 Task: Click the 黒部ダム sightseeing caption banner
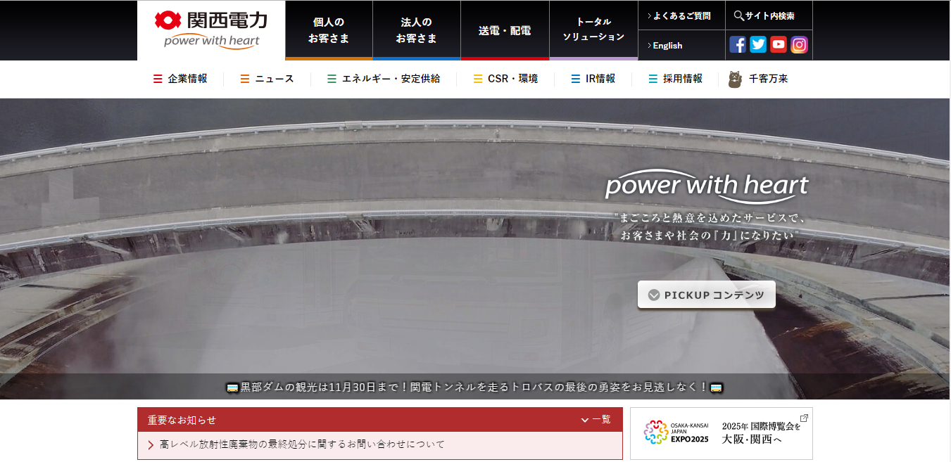click(474, 387)
